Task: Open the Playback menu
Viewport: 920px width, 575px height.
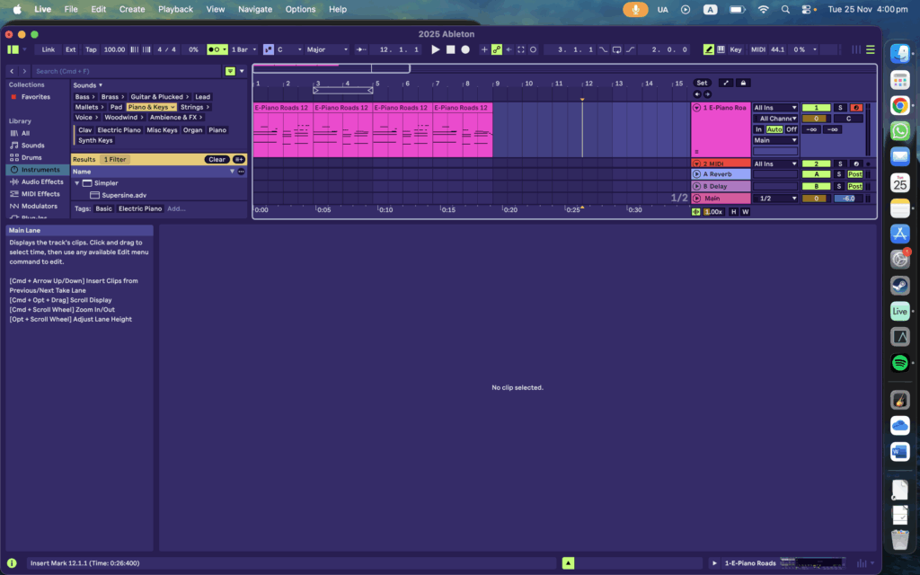Action: (175, 9)
